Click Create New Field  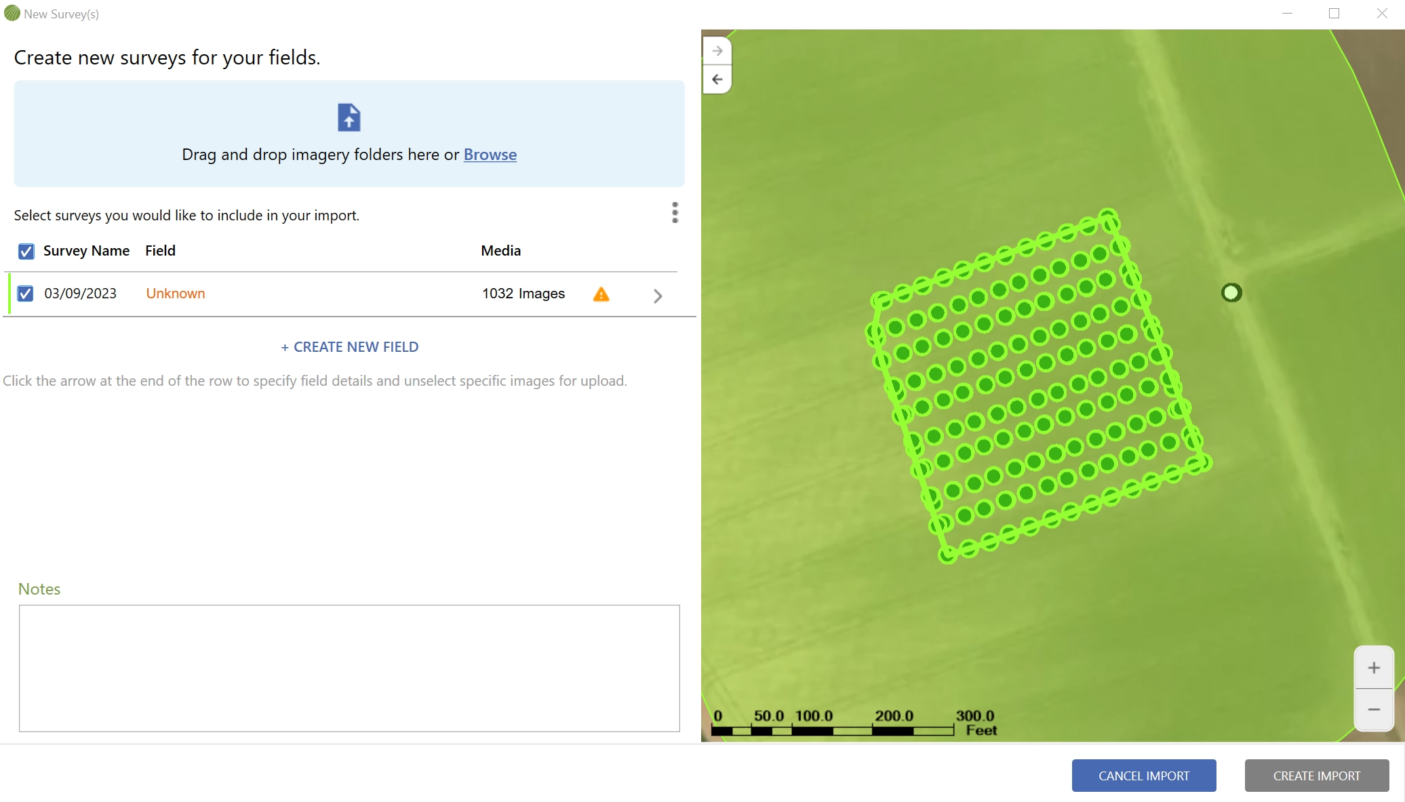(x=349, y=347)
